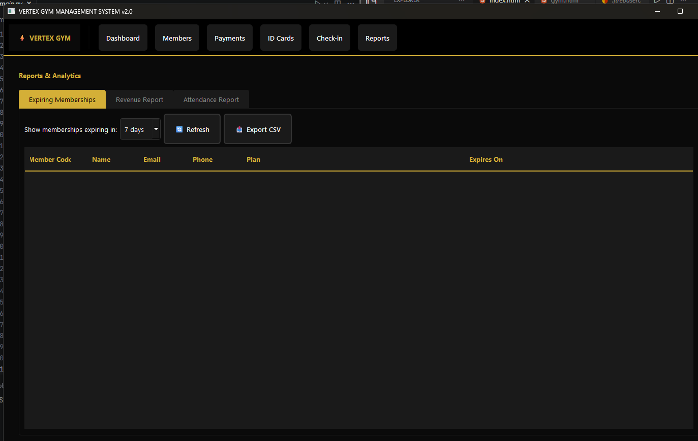Select the Expiring Memberships tab
Viewport: 698px width, 441px height.
[62, 99]
